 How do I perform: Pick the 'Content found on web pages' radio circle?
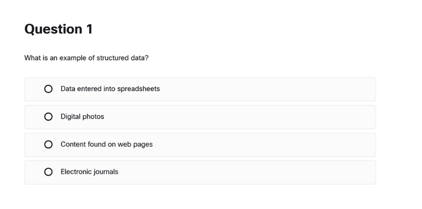click(x=48, y=144)
